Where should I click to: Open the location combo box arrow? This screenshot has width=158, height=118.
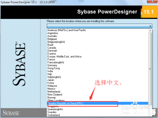coord(150,26)
